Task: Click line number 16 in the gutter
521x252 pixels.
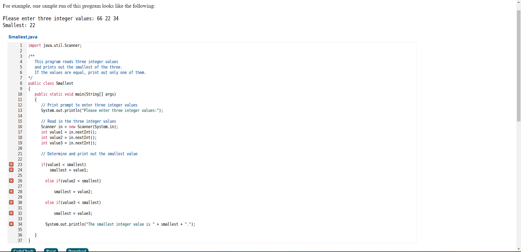Action: coord(20,127)
